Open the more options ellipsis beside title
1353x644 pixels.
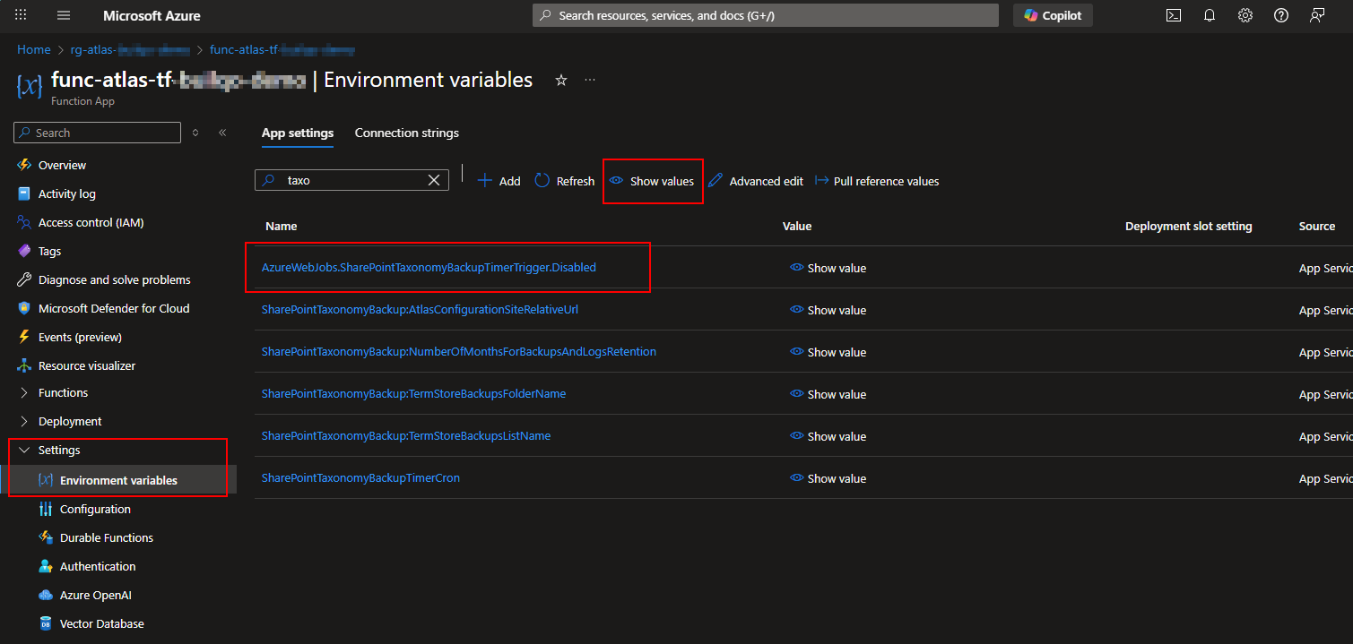590,81
